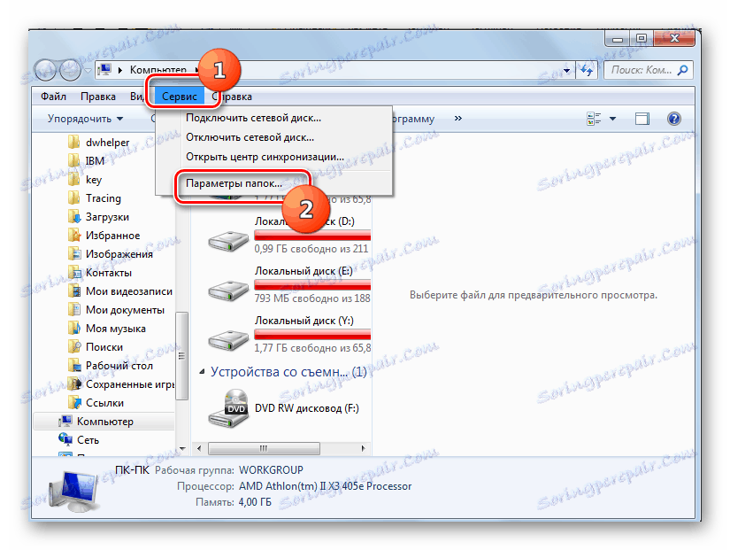Click Компьютер in the breadcrumb path
The width and height of the screenshot is (730, 550).
[161, 69]
